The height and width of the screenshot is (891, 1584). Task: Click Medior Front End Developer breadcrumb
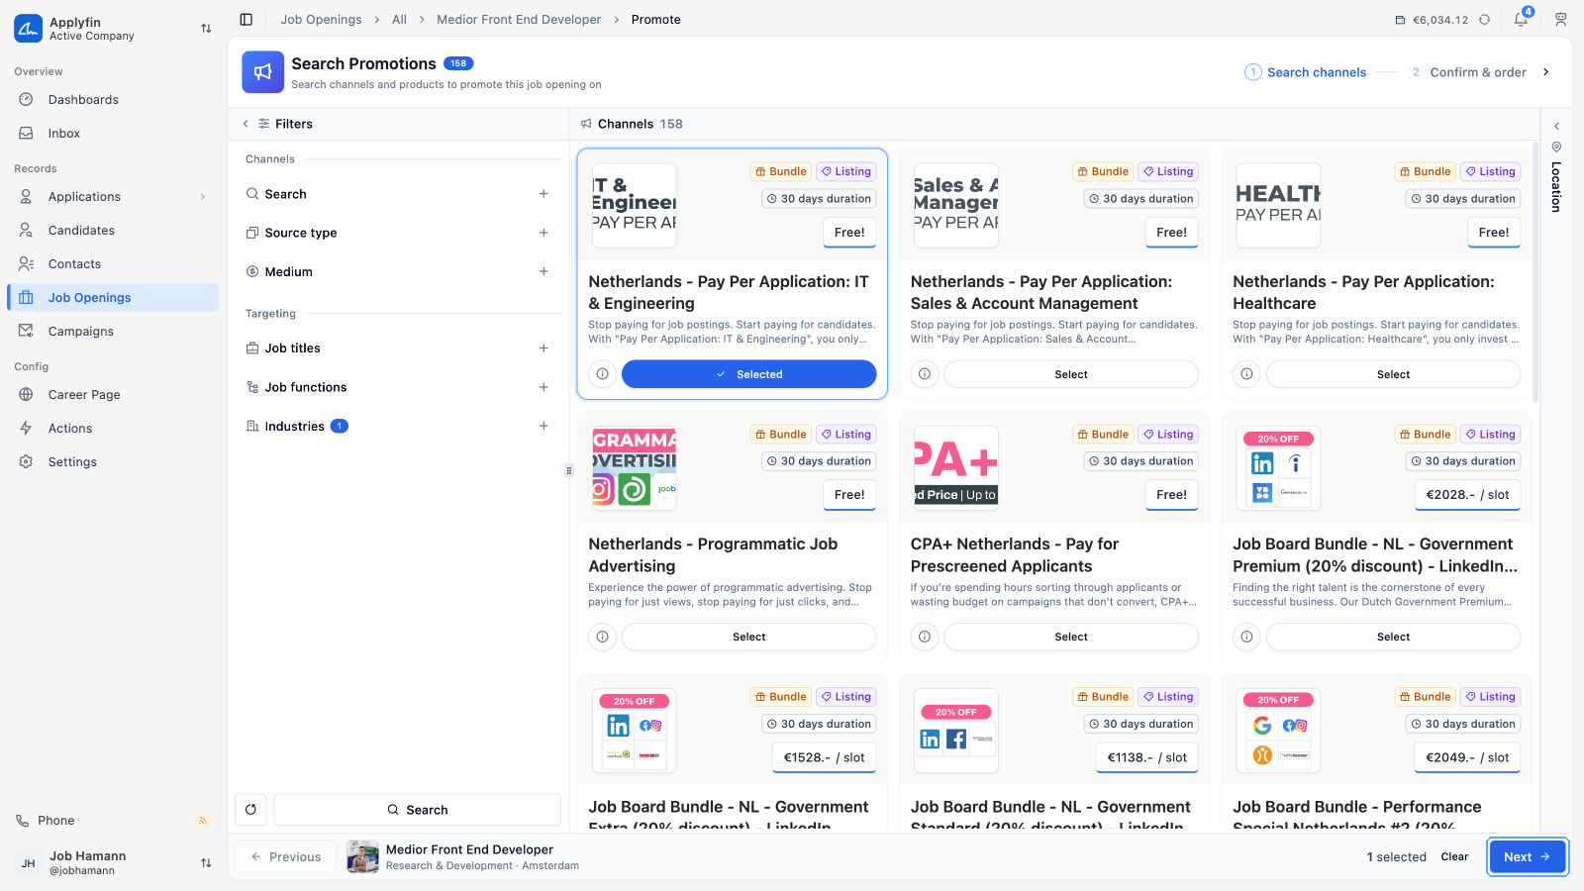pyautogui.click(x=519, y=19)
